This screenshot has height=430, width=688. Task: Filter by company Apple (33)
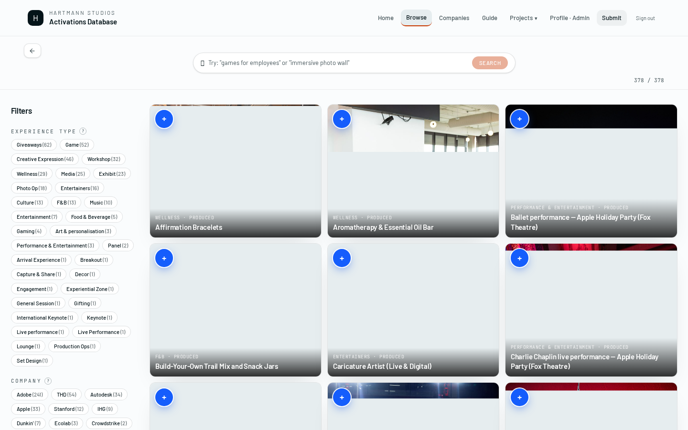[x=28, y=409]
